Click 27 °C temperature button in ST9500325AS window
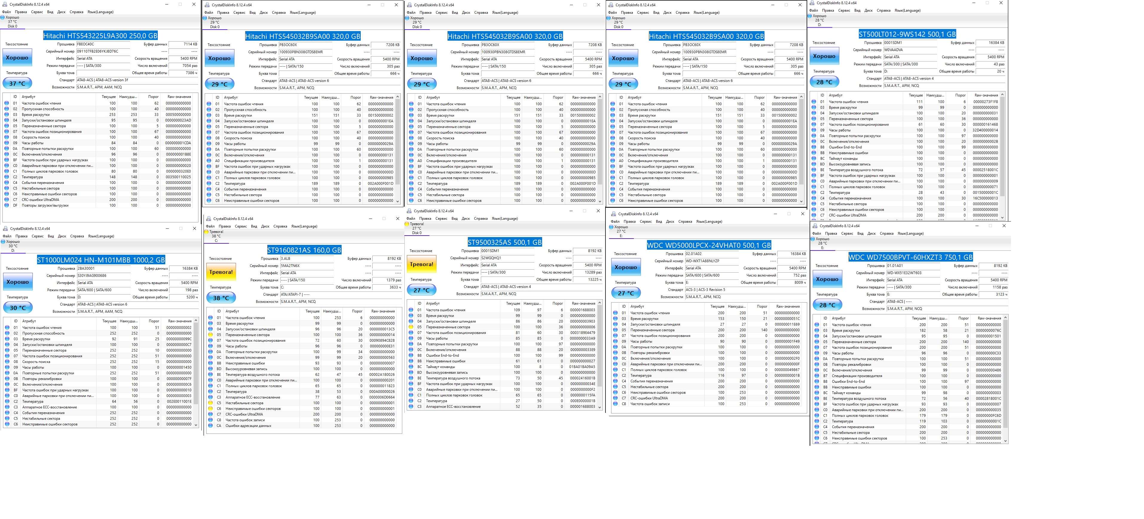Viewport: 1144px width, 519px height. tap(421, 290)
